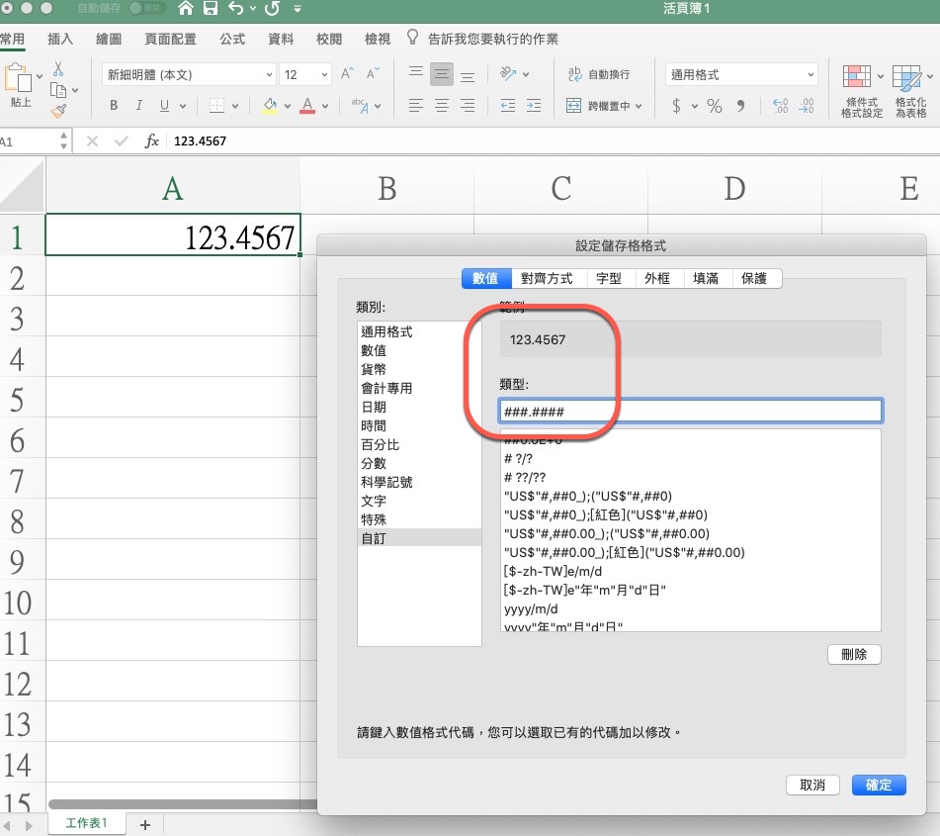The width and height of the screenshot is (940, 836).
Task: Click the Home icon in title bar
Action: point(185,9)
